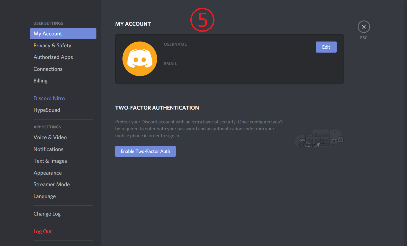Image resolution: width=407 pixels, height=246 pixels.
Task: Switch to Billing settings
Action: [40, 81]
